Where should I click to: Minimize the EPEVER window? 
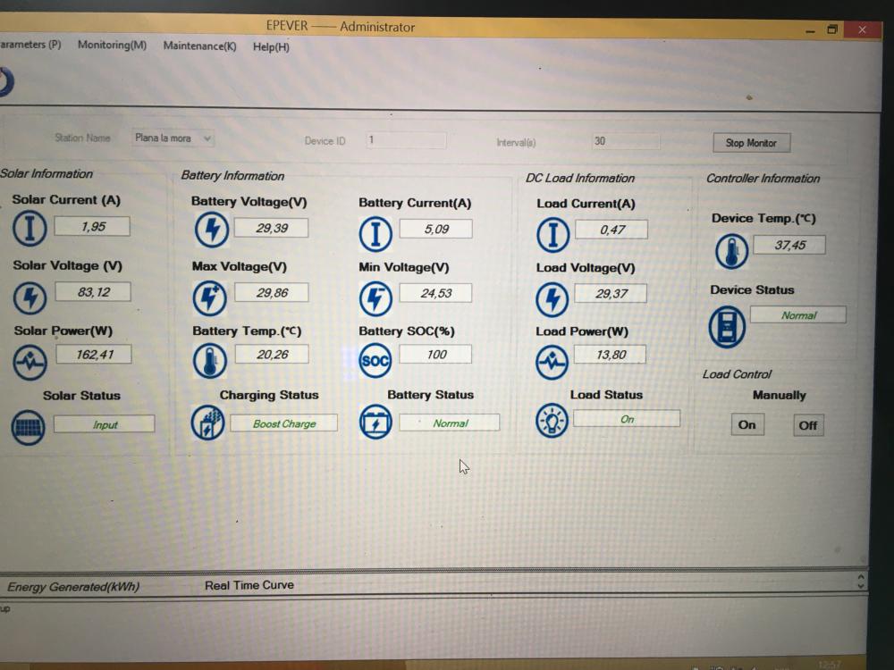tap(810, 30)
